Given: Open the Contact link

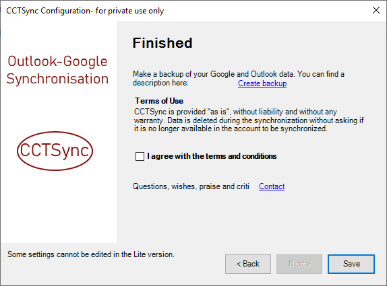Looking at the screenshot, I should [x=272, y=186].
